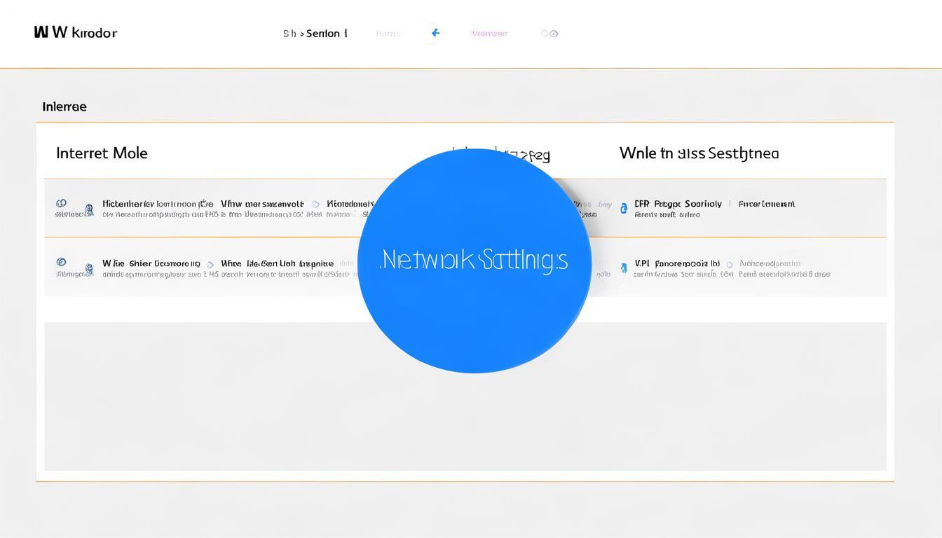
Task: Click blue icon beside EFR Patgpt Sorthoiy
Action: (624, 208)
